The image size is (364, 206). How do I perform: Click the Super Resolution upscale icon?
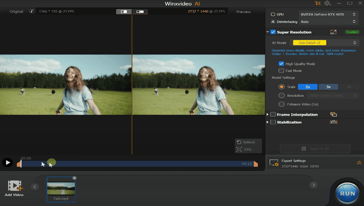click(x=334, y=32)
